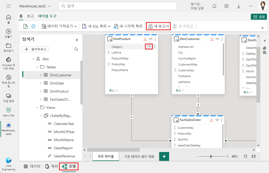Screen dimensions: 269x173
Task: Switch to the 데이터 view tab
Action: pyautogui.click(x=32, y=166)
